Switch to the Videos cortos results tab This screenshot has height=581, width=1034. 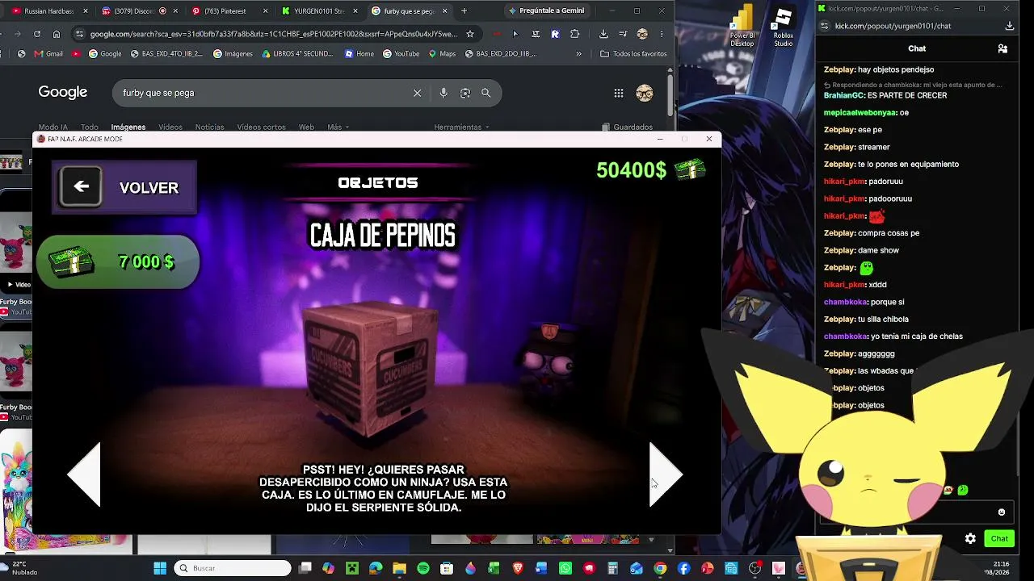261,127
